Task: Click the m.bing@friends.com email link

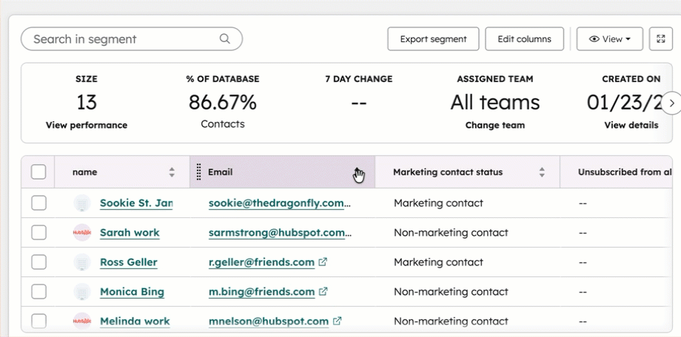Action: pyautogui.click(x=261, y=291)
